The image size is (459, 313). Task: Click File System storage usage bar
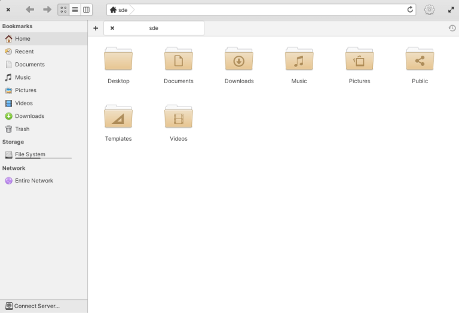[43, 159]
